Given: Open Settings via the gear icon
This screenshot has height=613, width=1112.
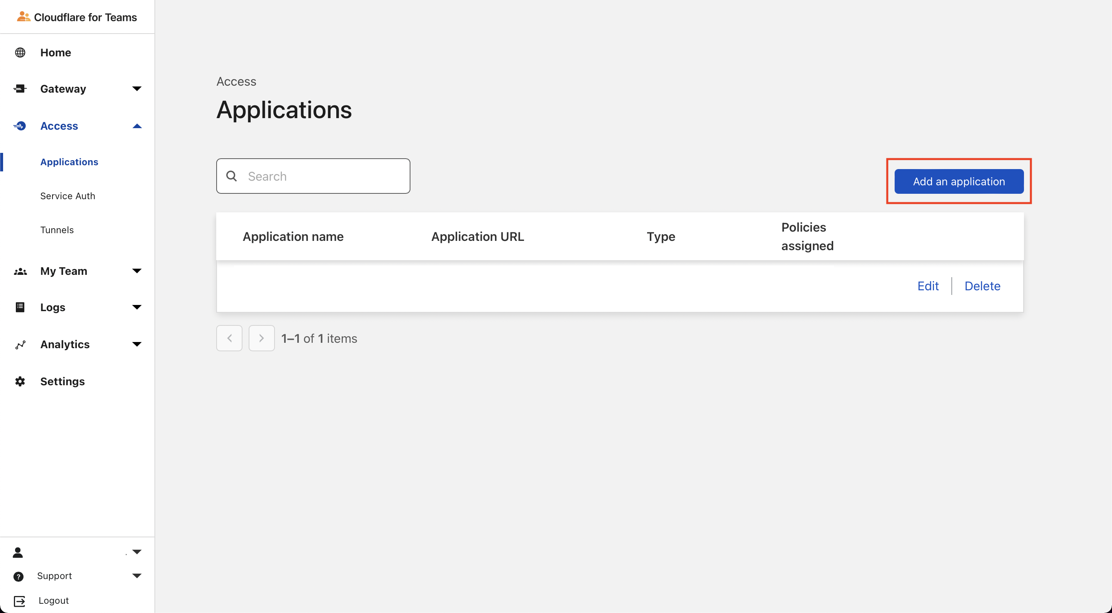Looking at the screenshot, I should coord(20,382).
